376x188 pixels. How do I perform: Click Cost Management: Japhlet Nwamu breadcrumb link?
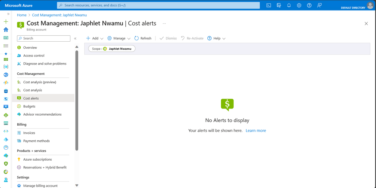59,15
